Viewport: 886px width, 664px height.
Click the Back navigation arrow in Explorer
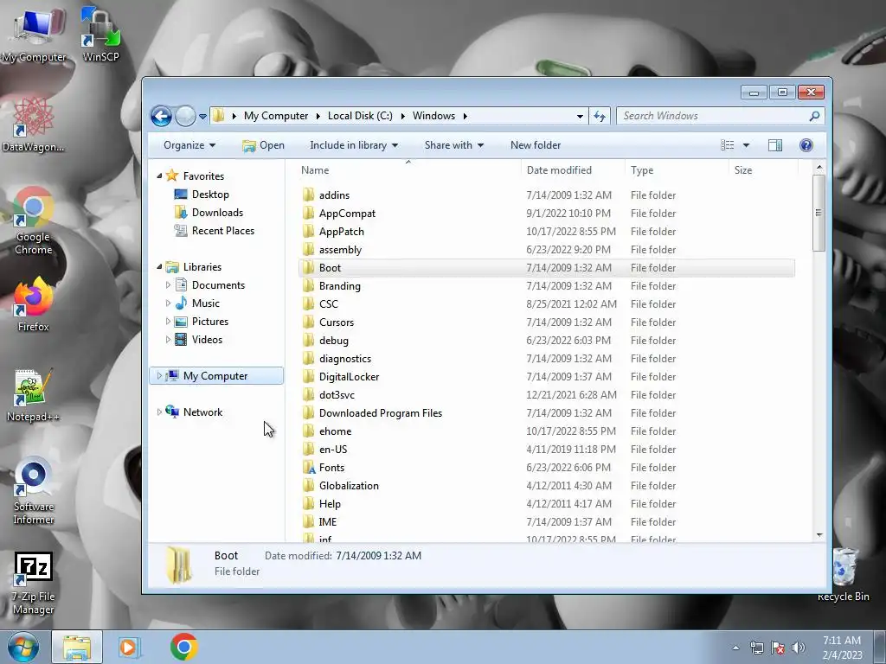[161, 117]
